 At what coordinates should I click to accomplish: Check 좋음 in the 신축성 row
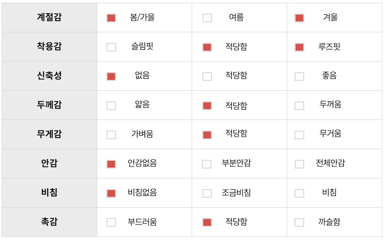point(299,77)
